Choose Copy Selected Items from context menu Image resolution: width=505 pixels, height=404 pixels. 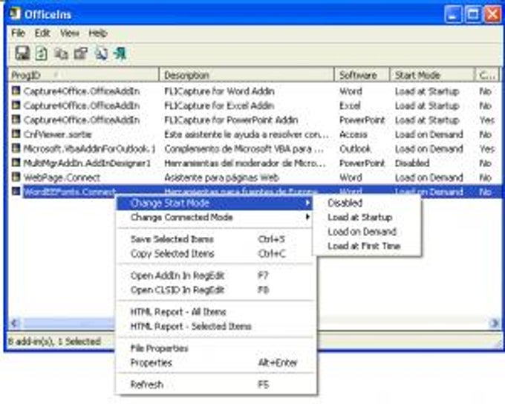(214, 253)
